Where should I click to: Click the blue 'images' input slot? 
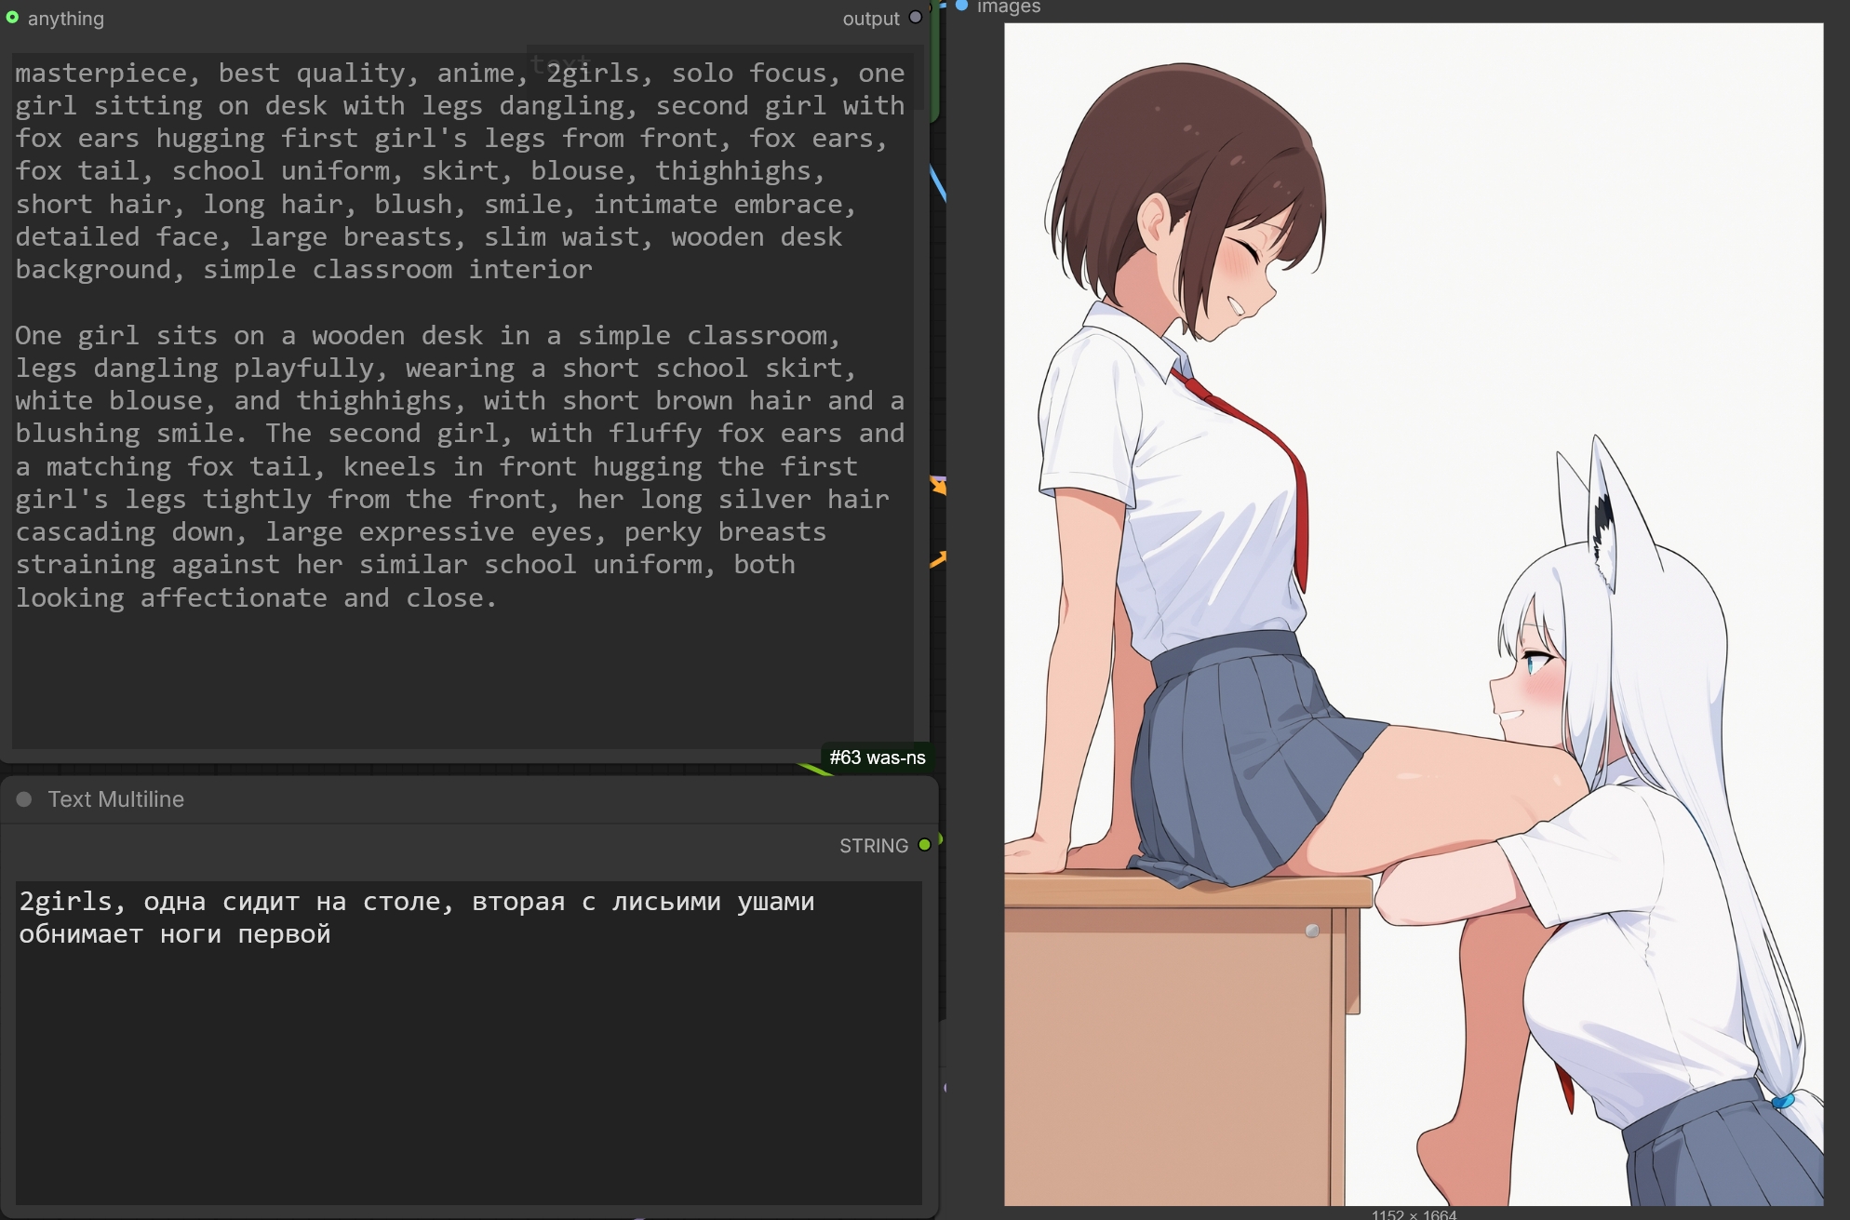[962, 6]
